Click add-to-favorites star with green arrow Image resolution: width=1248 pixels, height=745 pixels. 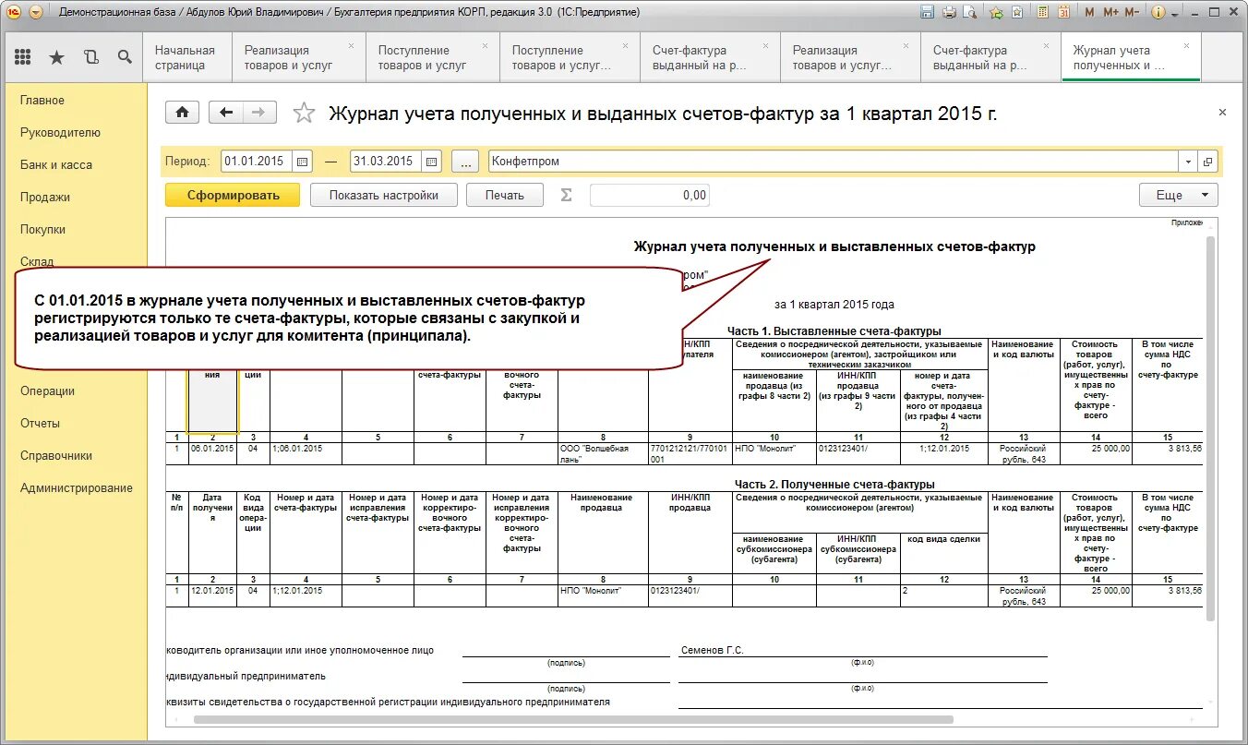996,12
